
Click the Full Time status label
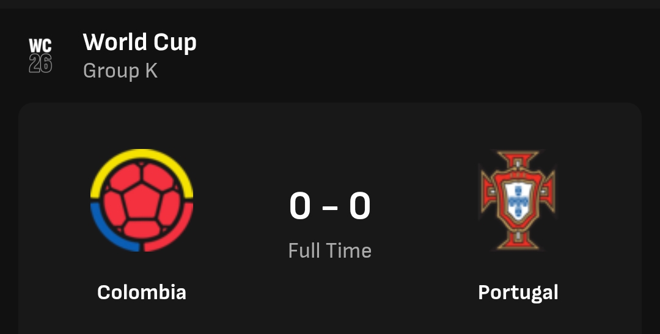[x=330, y=251]
